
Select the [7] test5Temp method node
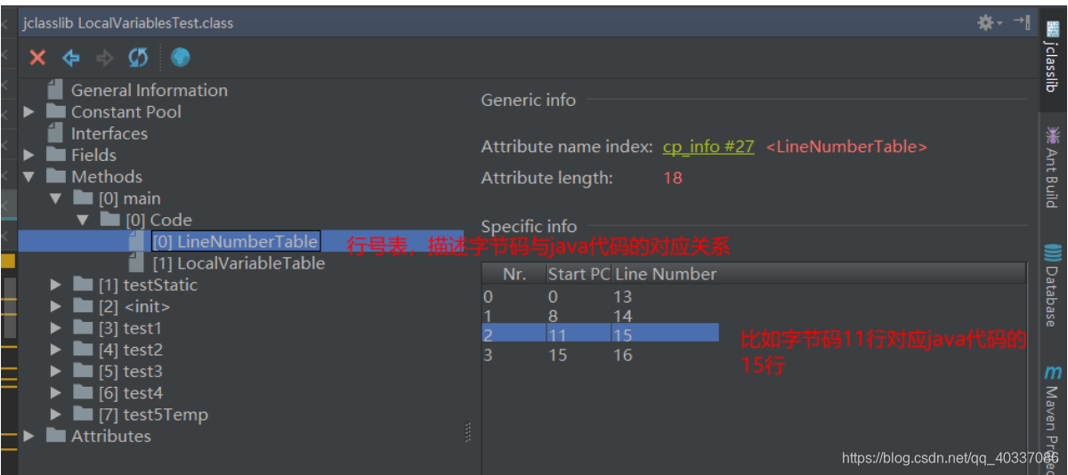coord(153,415)
